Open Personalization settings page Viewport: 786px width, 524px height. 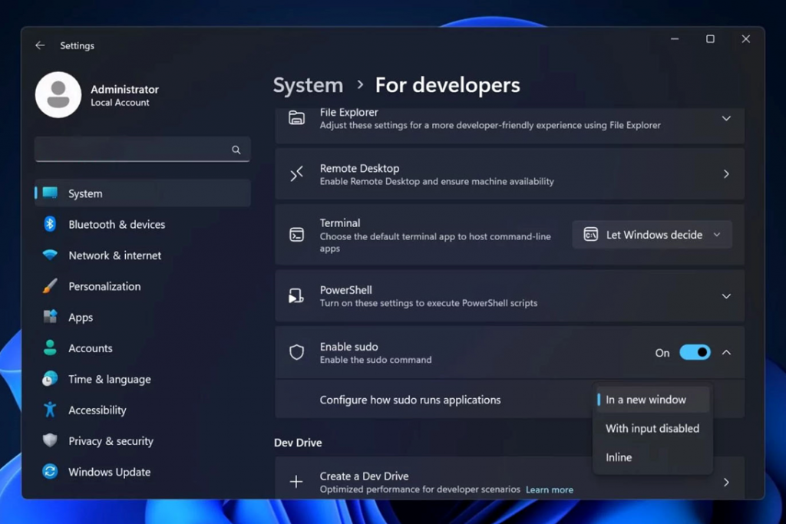pos(142,286)
